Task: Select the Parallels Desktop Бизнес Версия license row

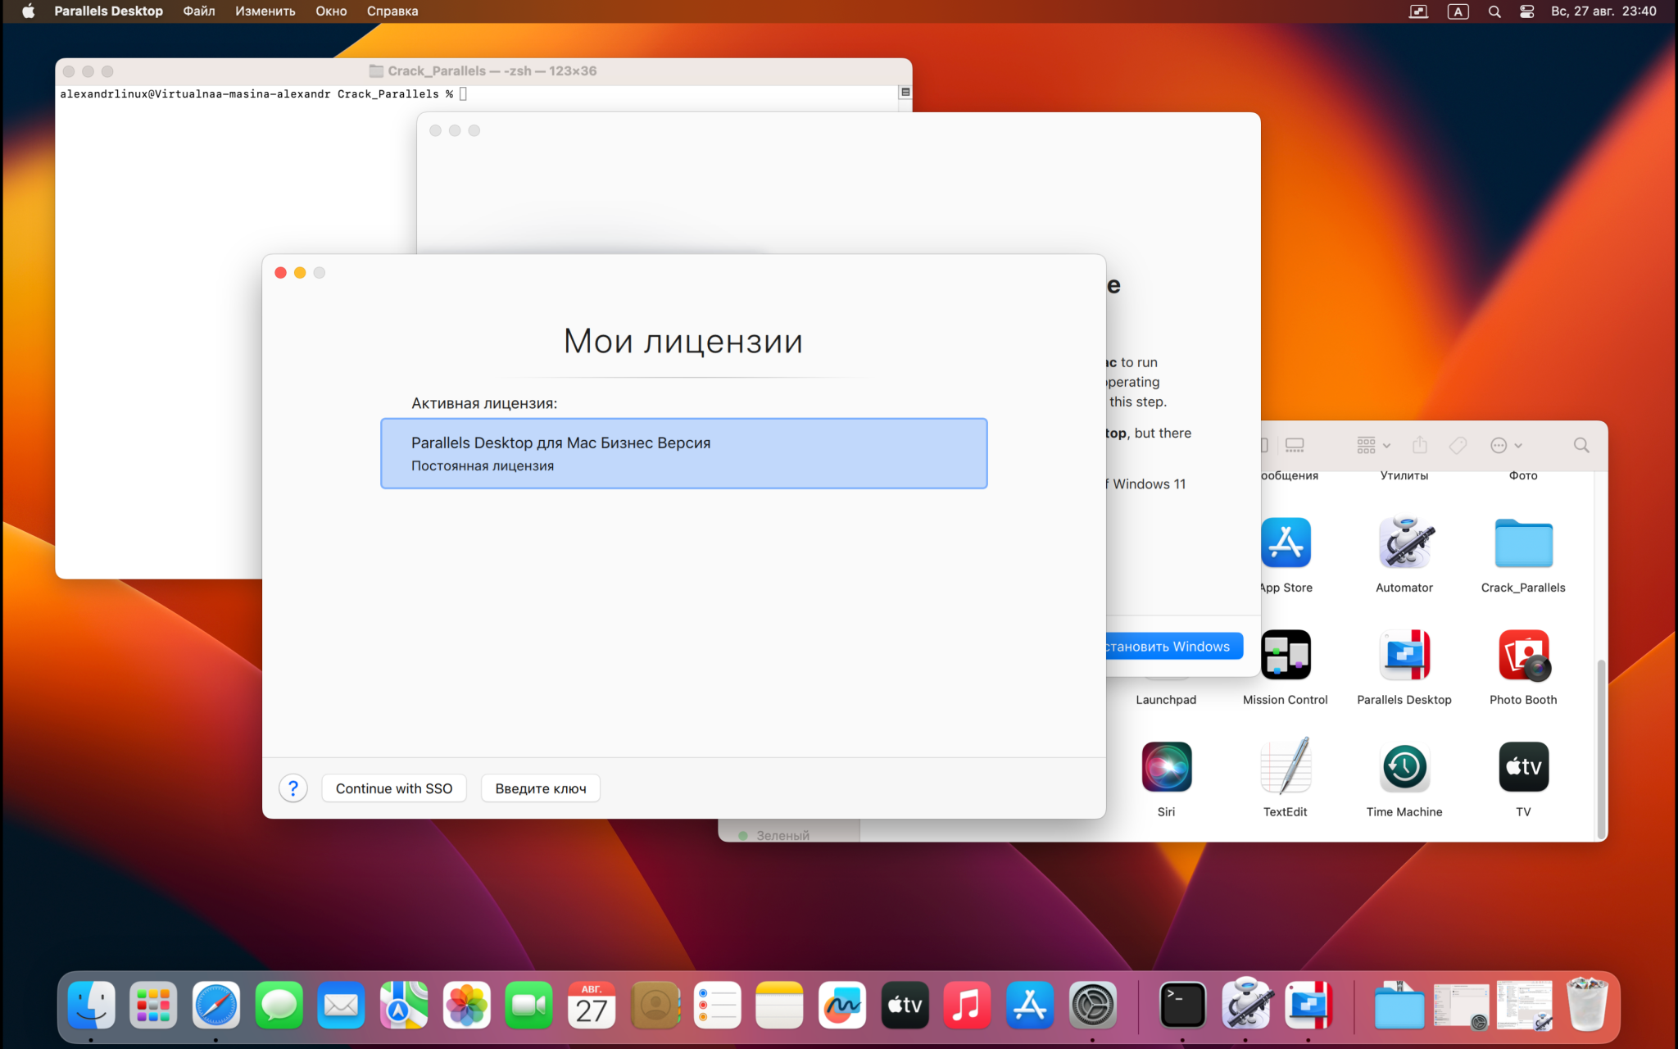Action: click(684, 453)
